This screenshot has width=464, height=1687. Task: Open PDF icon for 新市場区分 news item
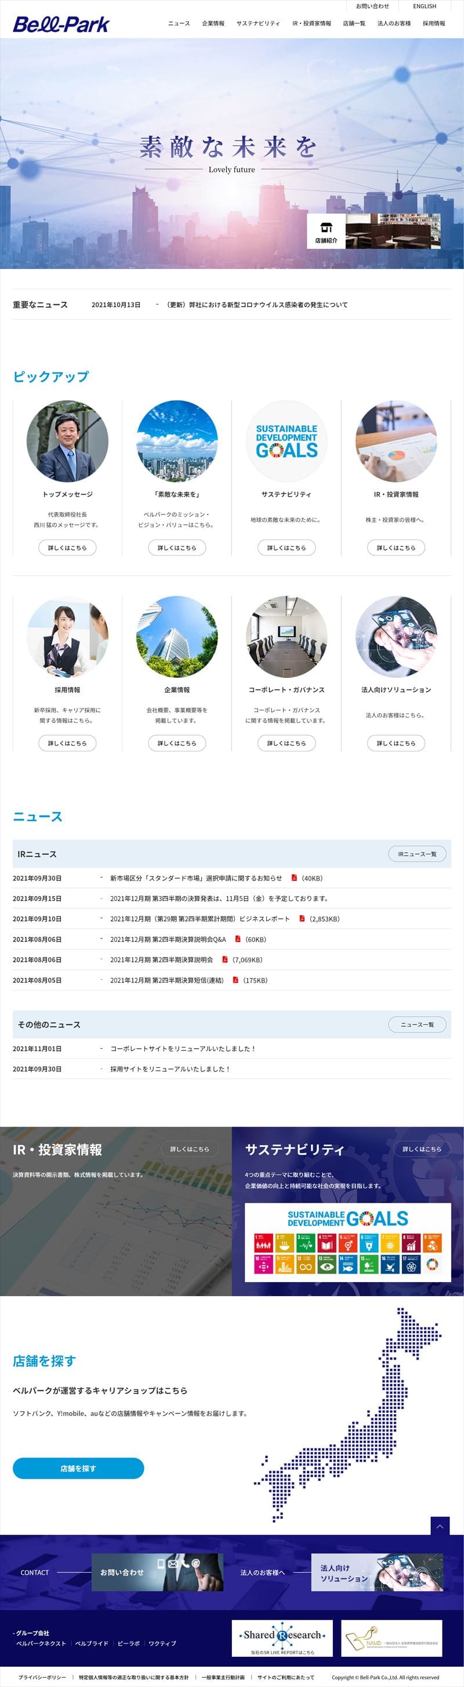click(x=295, y=877)
